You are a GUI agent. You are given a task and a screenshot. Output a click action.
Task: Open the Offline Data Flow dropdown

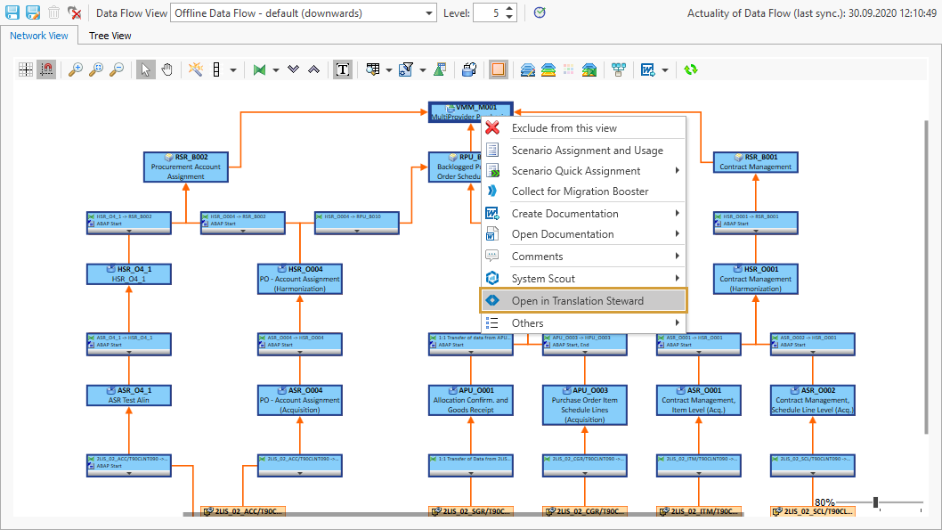coord(427,12)
